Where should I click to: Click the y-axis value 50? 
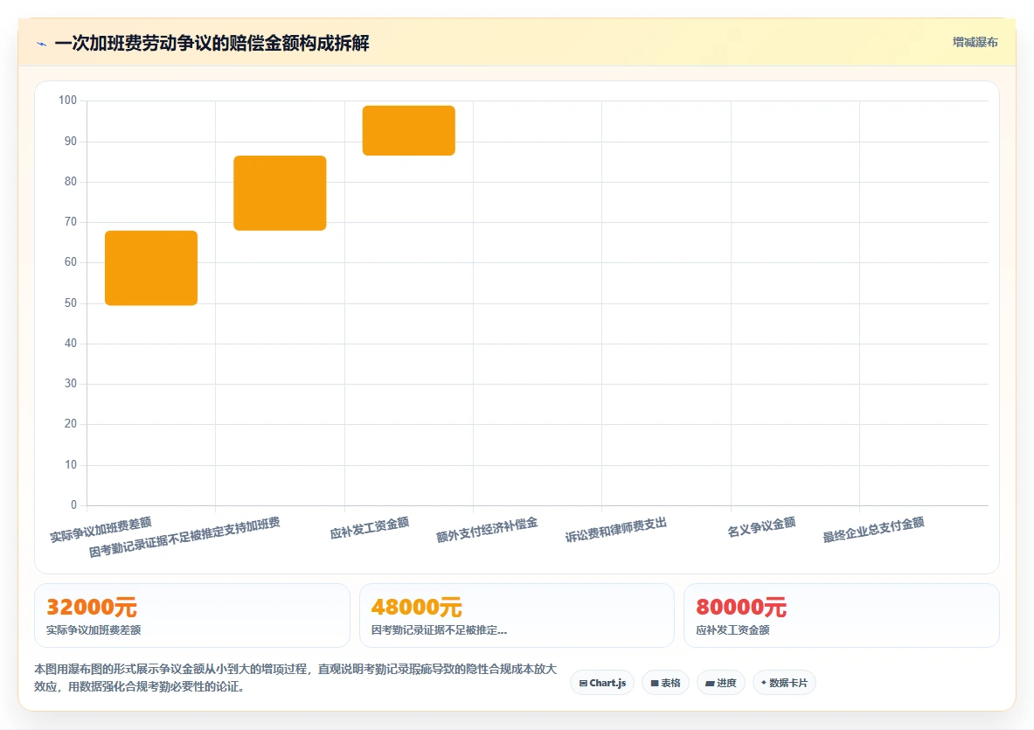pyautogui.click(x=71, y=302)
